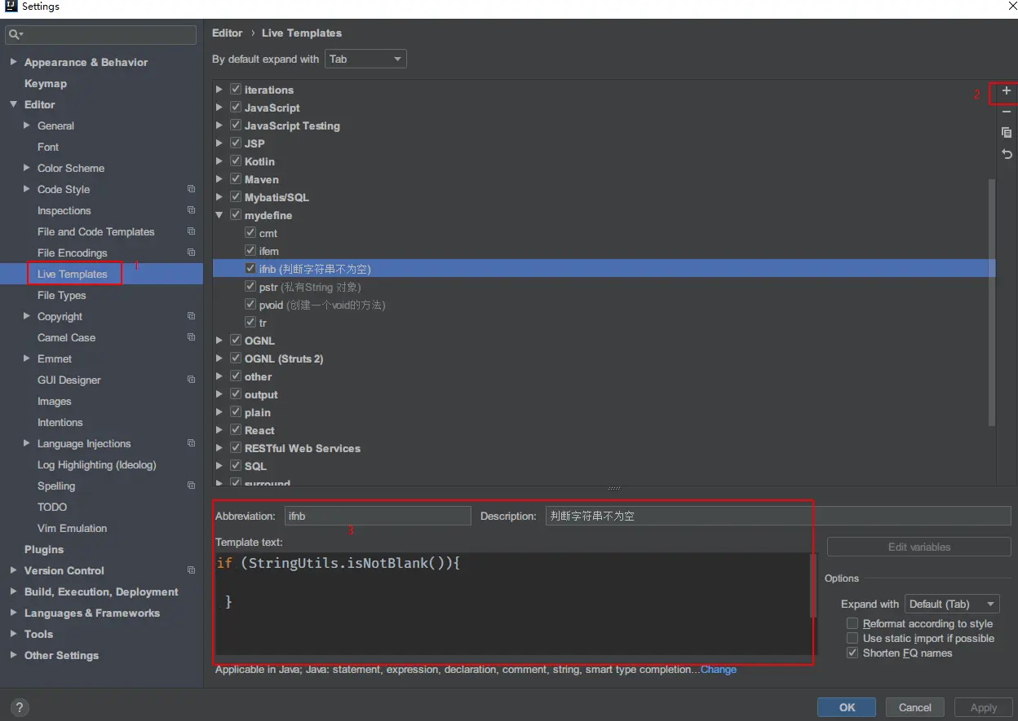Click inside the Template text editor
Image resolution: width=1018 pixels, height=721 pixels.
(512, 604)
